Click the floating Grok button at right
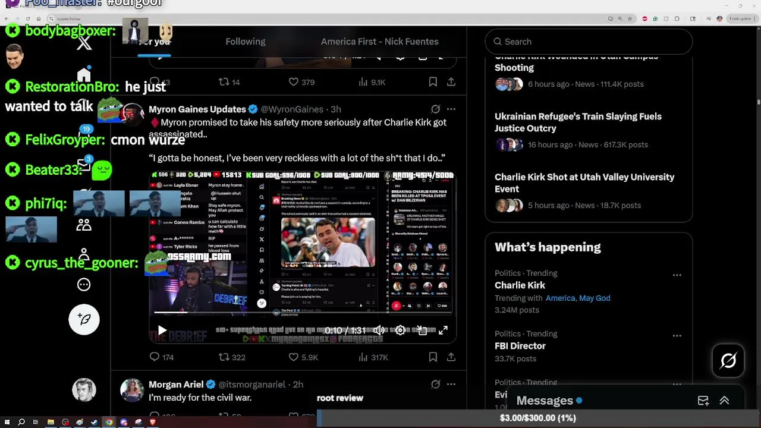 point(728,361)
